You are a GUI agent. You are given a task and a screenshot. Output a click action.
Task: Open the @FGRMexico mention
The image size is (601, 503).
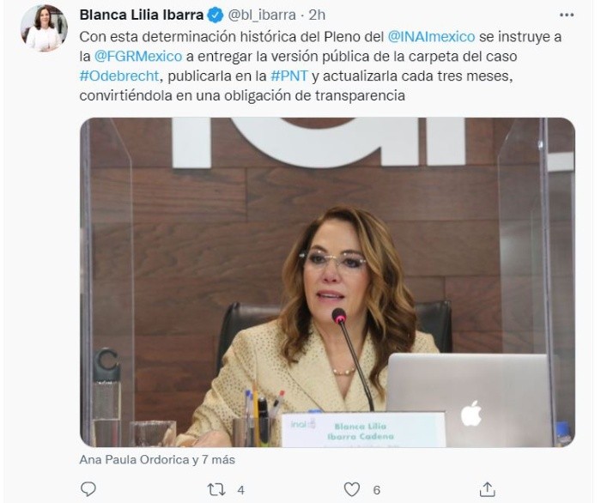pyautogui.click(x=138, y=57)
